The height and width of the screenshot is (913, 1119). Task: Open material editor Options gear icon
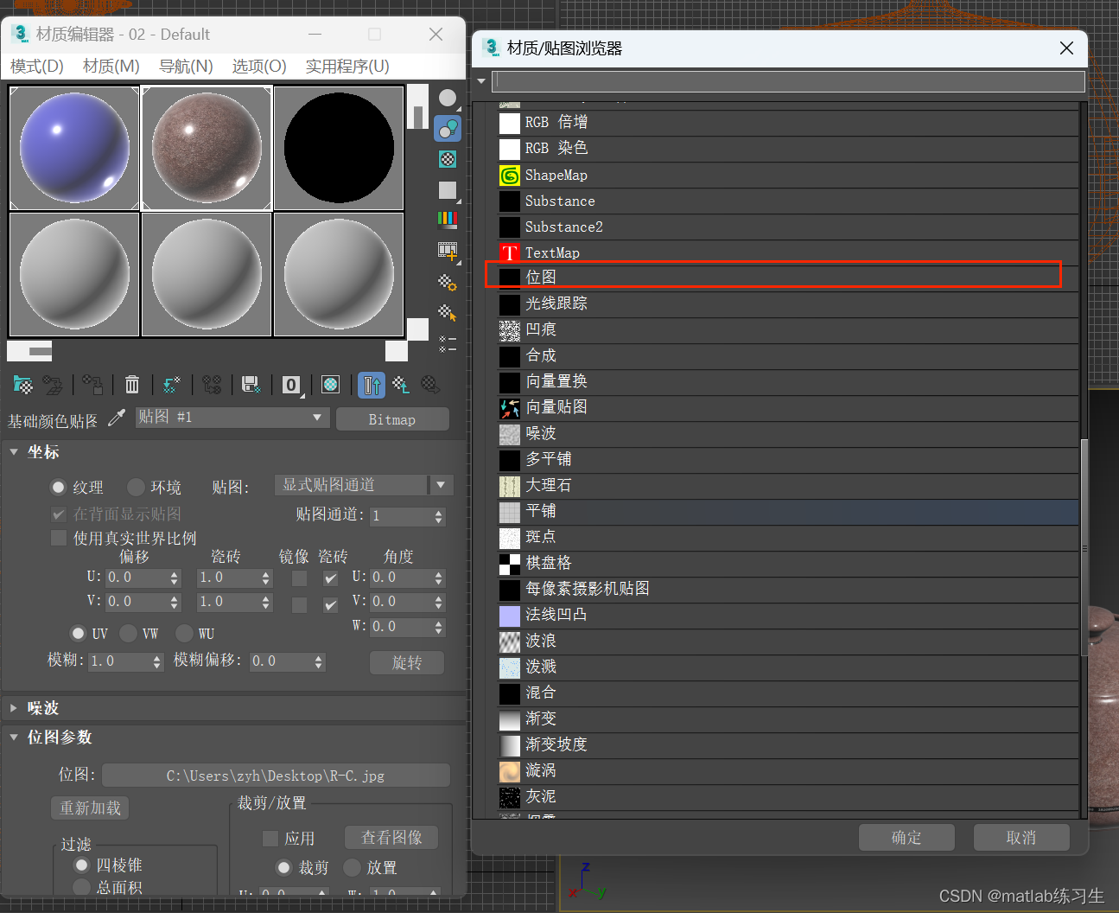pyautogui.click(x=448, y=282)
